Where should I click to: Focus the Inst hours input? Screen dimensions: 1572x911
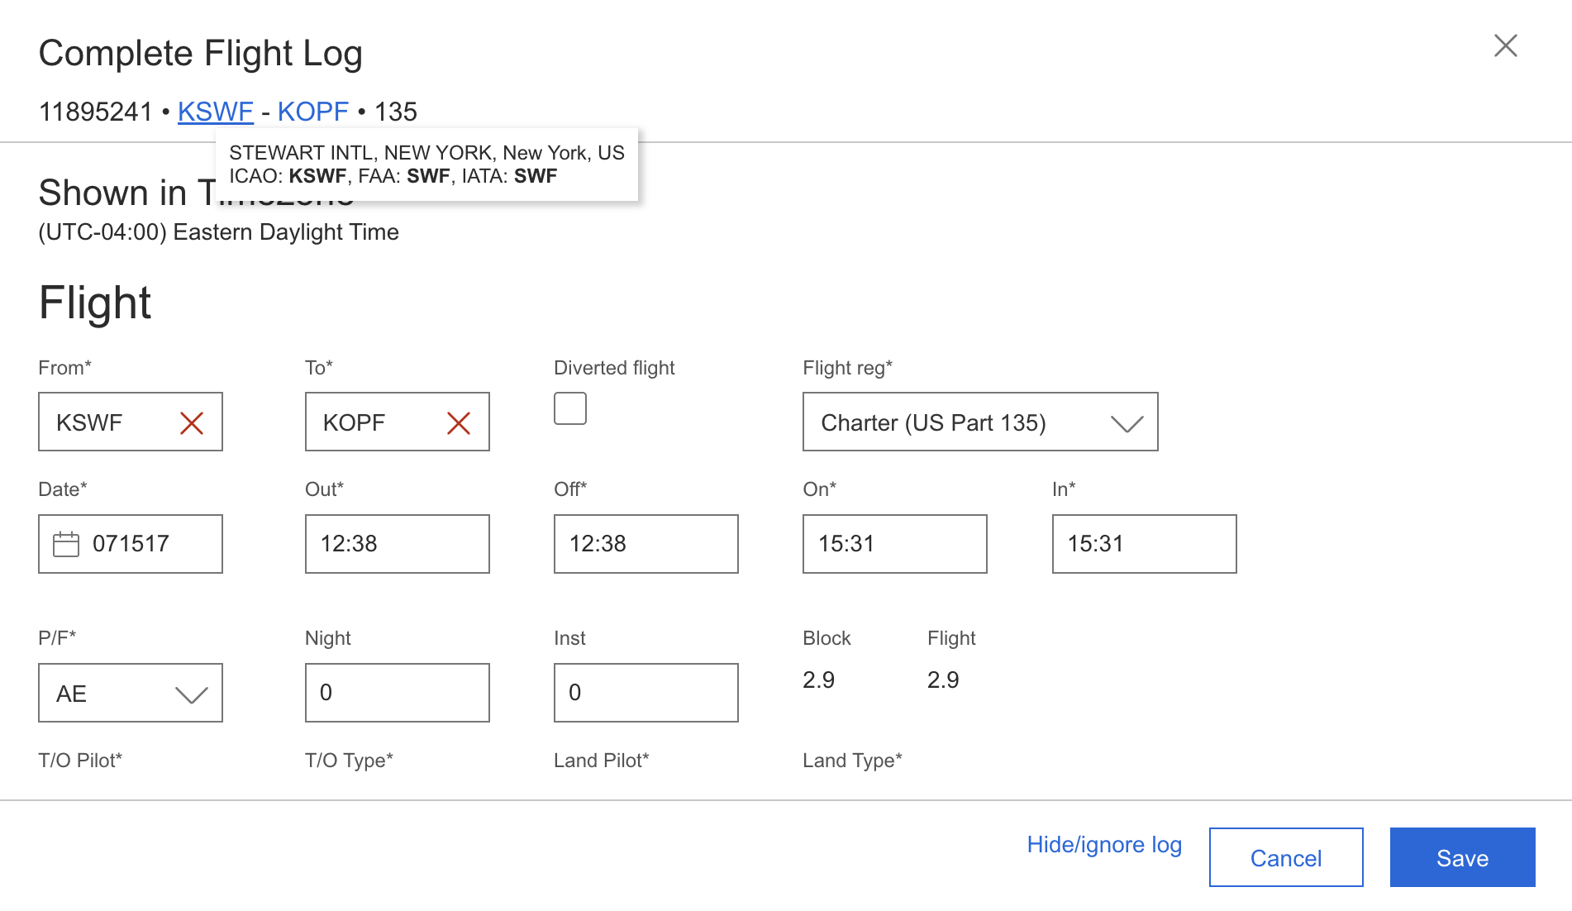pyautogui.click(x=645, y=693)
